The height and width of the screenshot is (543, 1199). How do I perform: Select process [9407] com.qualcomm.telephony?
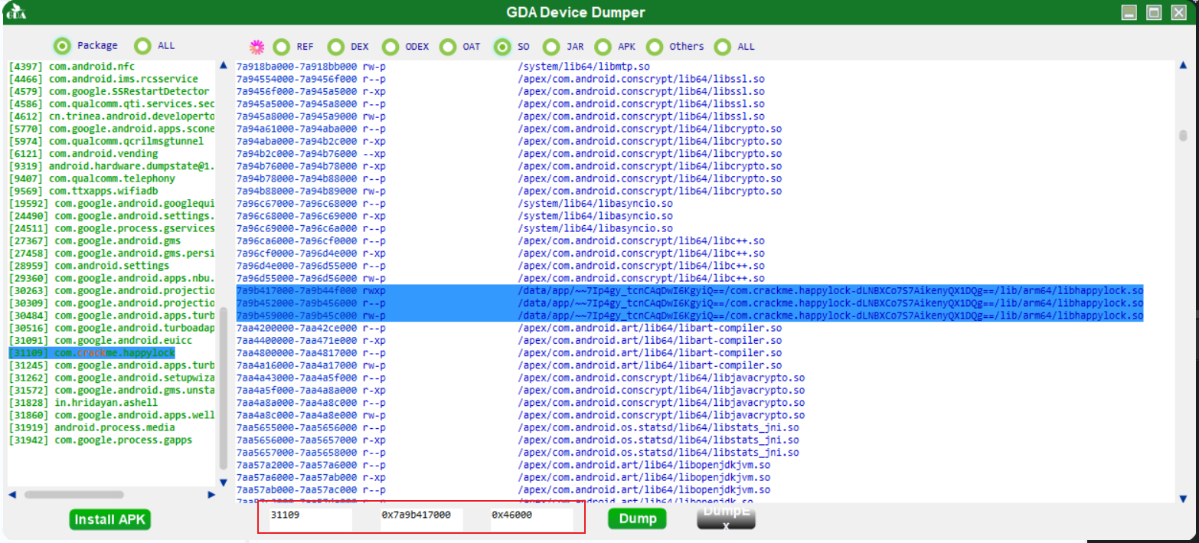pos(92,178)
